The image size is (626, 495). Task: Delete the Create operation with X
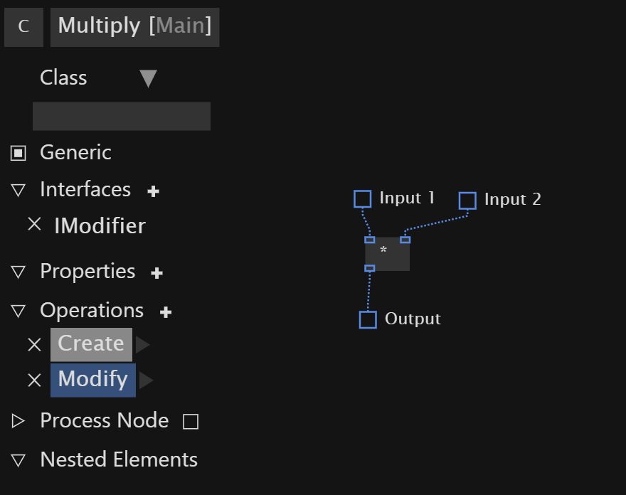coord(35,344)
